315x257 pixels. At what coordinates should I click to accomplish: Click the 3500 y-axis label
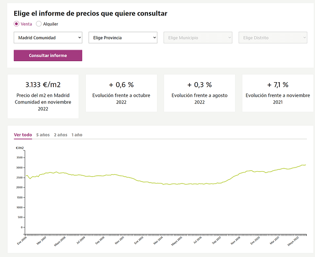(19, 157)
